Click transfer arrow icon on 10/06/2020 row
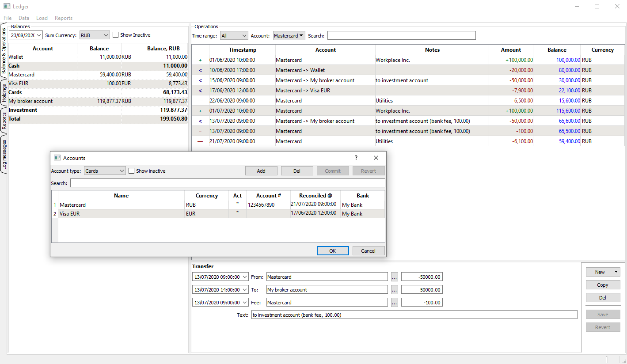627x364 pixels. click(x=200, y=70)
